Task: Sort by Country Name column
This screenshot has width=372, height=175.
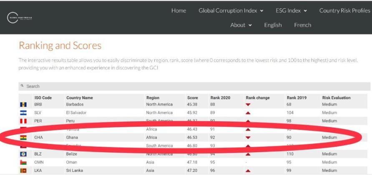Action: pos(80,97)
